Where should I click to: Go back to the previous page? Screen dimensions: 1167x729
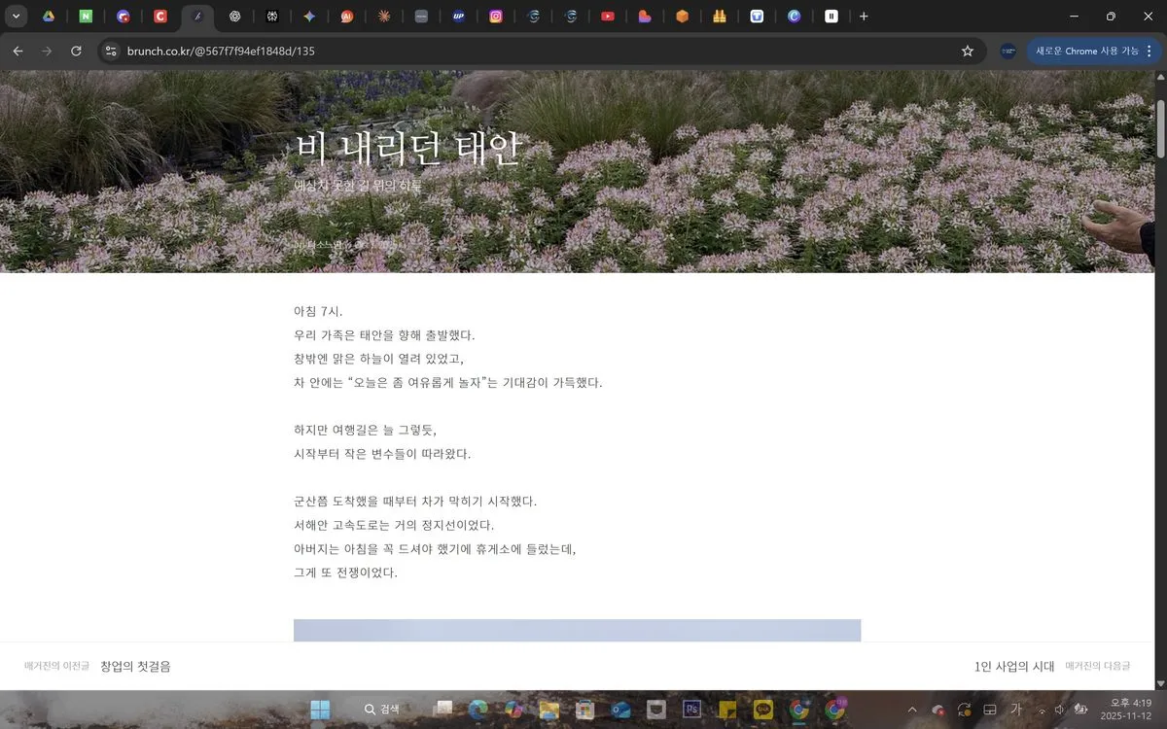[x=18, y=51]
